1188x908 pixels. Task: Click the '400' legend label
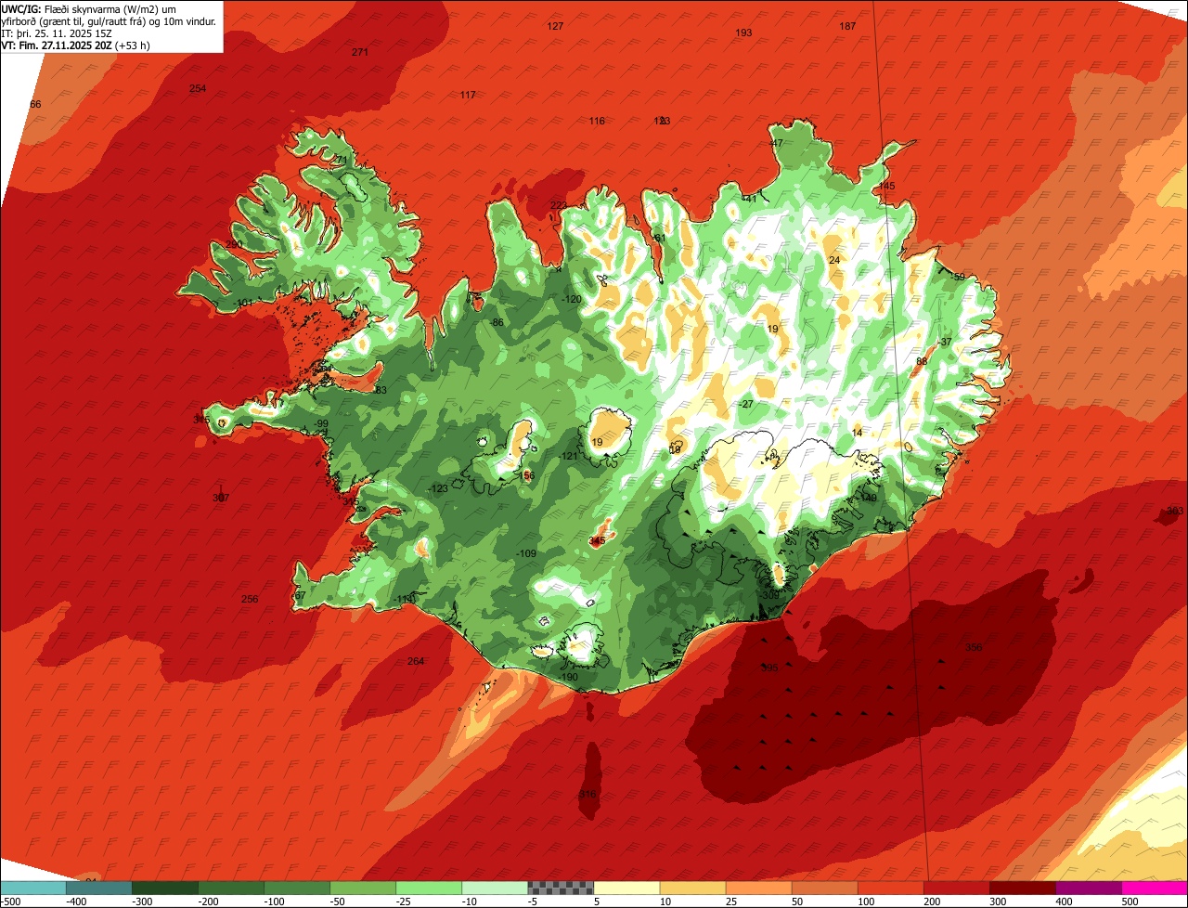1064,901
